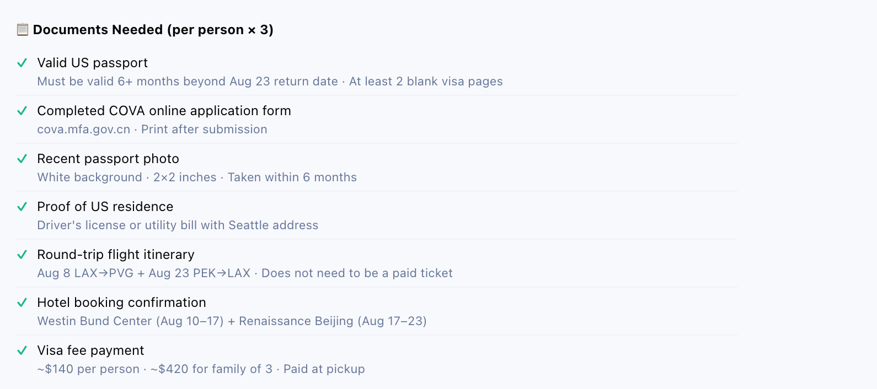Click the Westin Bund Center hotel details line

(x=232, y=321)
